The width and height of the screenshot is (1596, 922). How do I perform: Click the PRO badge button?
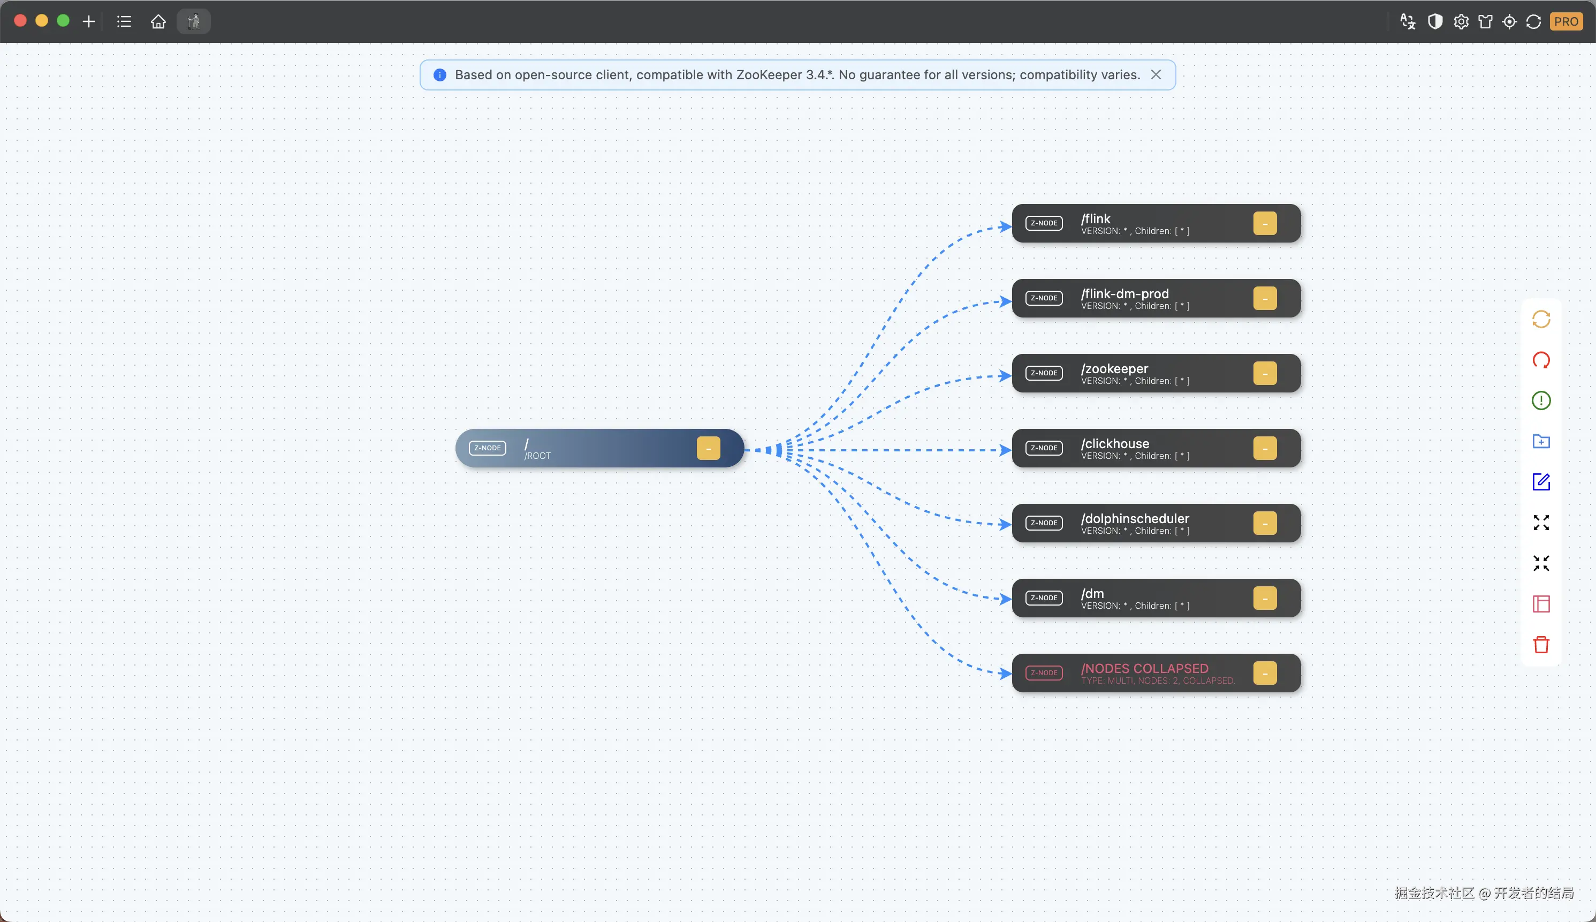point(1565,21)
